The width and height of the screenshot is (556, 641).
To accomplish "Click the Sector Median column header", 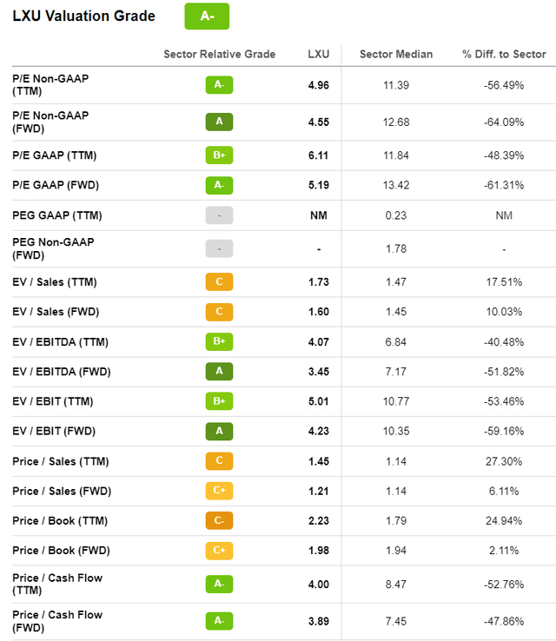I will coord(396,54).
